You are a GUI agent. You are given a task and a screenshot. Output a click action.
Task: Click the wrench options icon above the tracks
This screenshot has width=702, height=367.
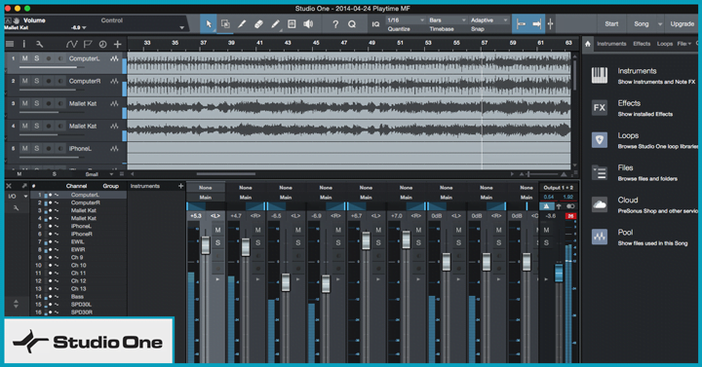pyautogui.click(x=39, y=44)
